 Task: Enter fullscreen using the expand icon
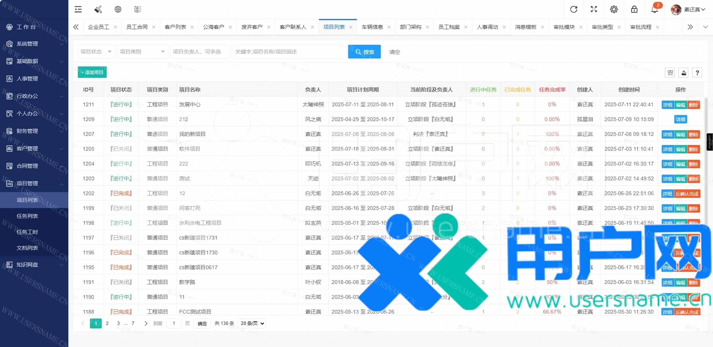coord(594,9)
